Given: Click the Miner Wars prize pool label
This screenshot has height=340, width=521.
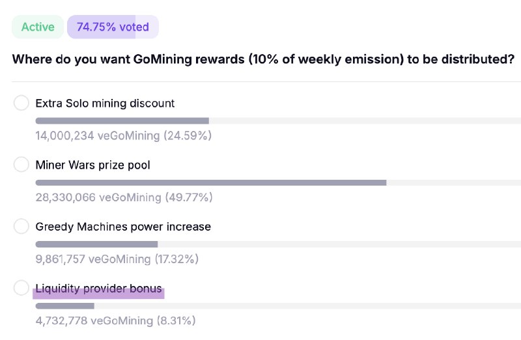Looking at the screenshot, I should pyautogui.click(x=92, y=165).
